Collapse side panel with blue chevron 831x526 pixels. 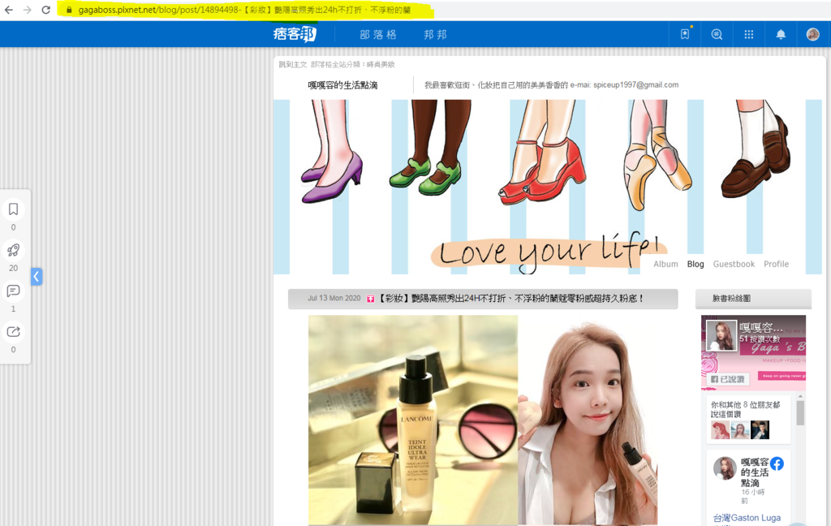pyautogui.click(x=36, y=276)
